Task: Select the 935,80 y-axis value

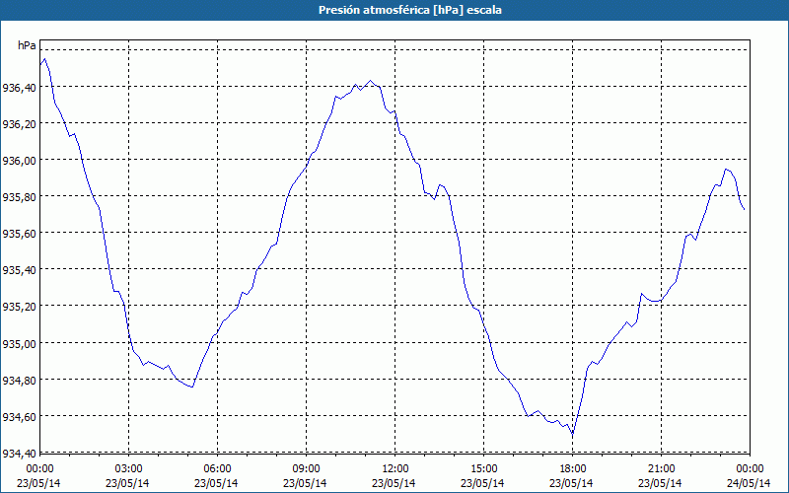Action: tap(19, 197)
